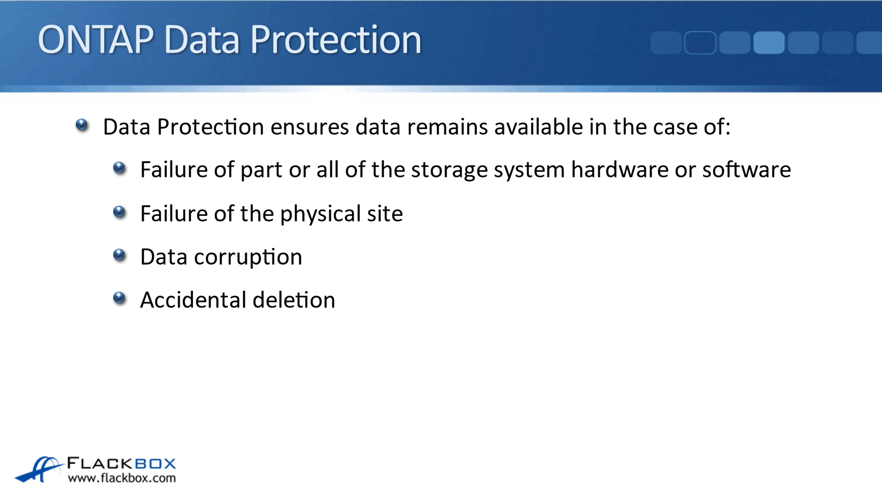Open the www.flackbox.com link
The height and width of the screenshot is (496, 882).
tap(122, 478)
